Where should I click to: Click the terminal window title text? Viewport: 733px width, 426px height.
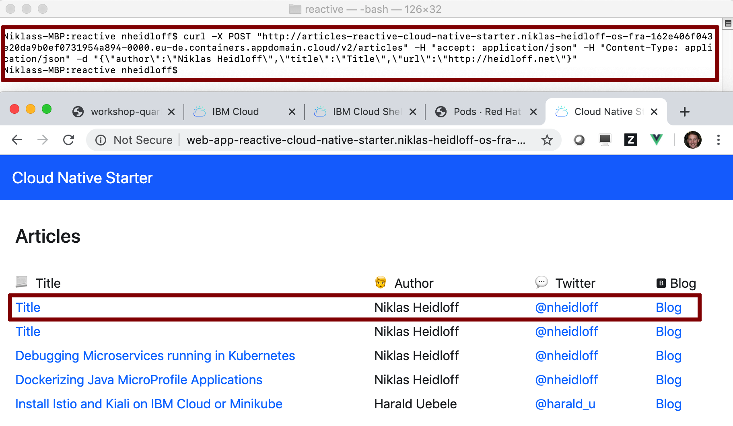[373, 9]
